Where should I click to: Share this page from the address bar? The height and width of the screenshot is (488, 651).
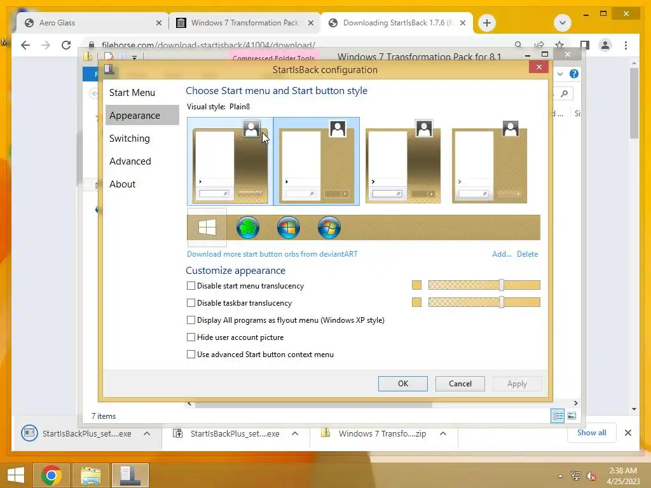[x=539, y=45]
